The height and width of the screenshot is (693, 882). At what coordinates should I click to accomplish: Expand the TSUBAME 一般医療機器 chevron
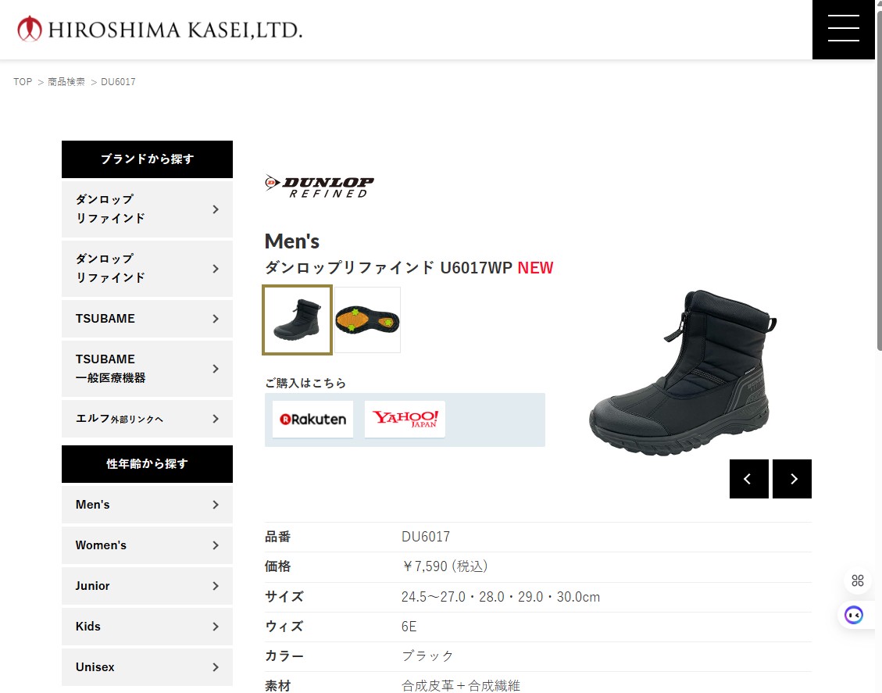point(216,369)
